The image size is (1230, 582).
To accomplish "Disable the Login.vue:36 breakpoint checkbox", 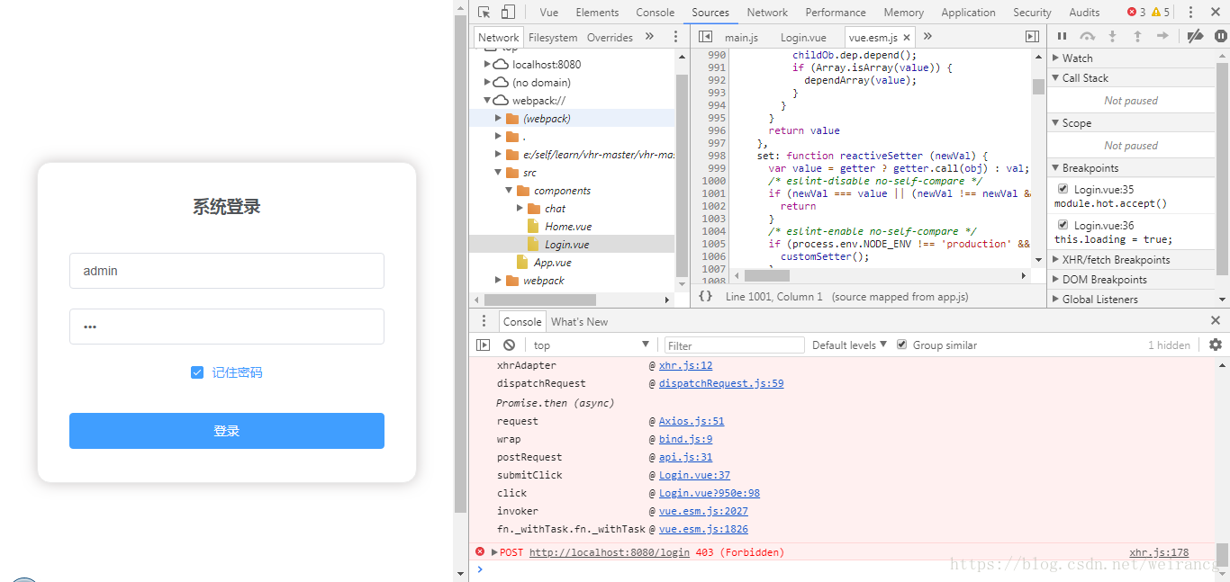I will click(1063, 225).
